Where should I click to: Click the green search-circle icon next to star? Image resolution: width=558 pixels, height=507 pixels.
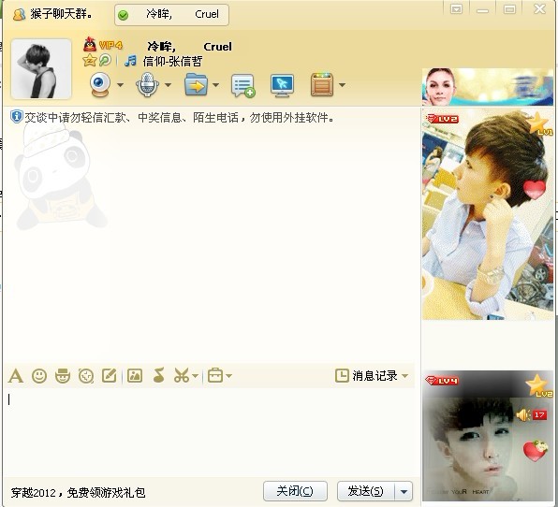coord(105,61)
